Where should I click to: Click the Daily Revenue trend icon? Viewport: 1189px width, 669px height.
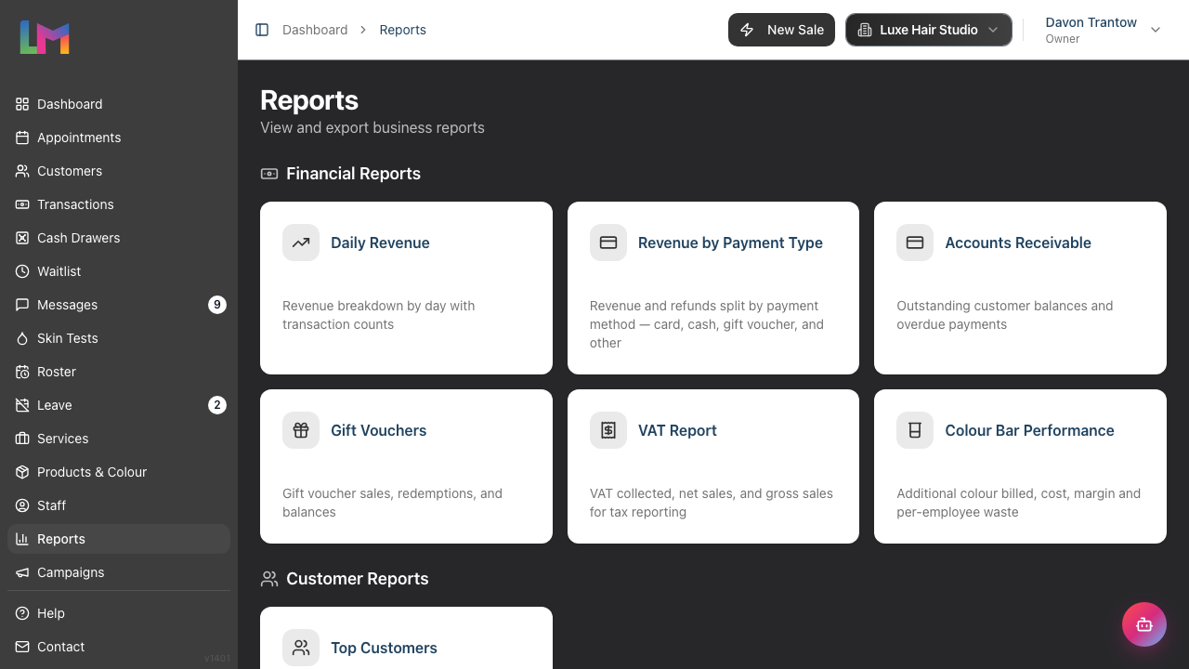(301, 243)
